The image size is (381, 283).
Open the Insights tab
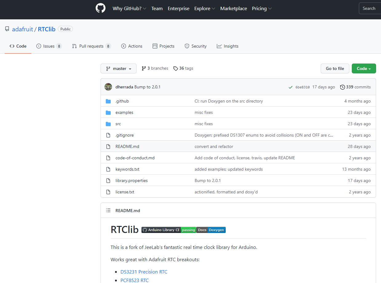point(228,46)
